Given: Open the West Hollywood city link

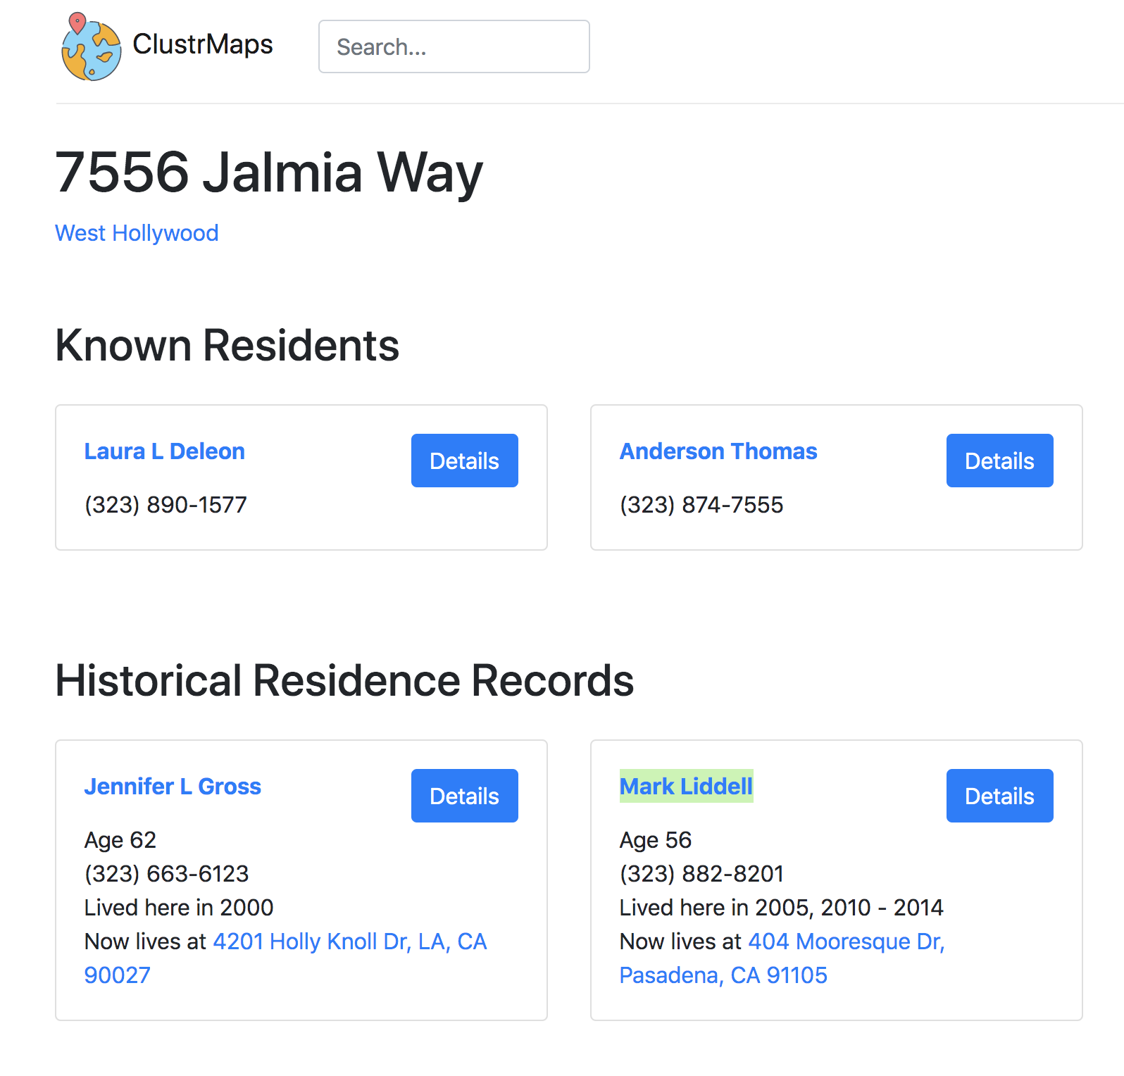Looking at the screenshot, I should tap(137, 233).
